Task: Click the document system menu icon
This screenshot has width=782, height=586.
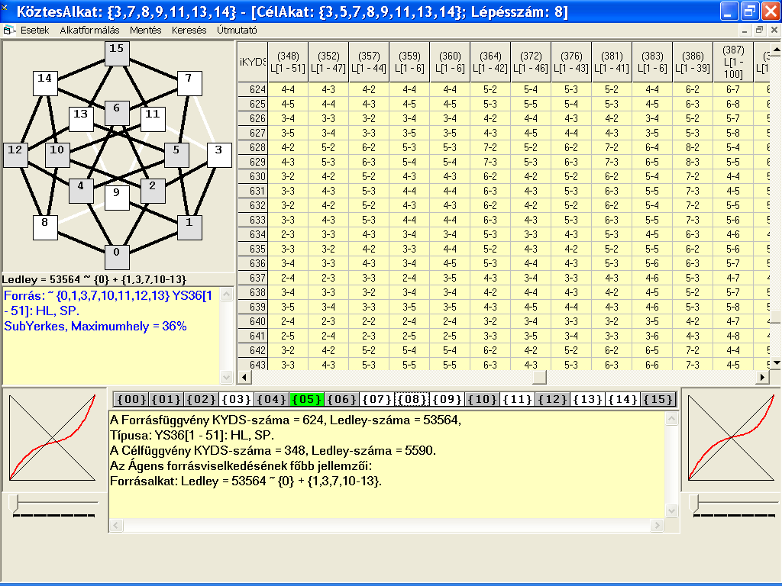Action: [8, 31]
